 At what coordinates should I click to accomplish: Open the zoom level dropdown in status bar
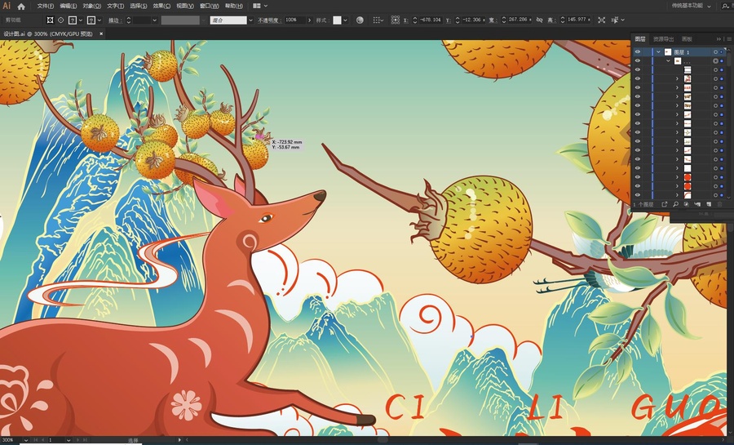tap(25, 440)
